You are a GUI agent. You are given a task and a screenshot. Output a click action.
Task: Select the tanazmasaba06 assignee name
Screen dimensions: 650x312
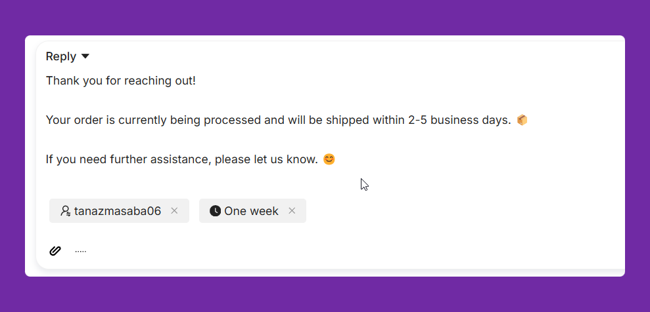pyautogui.click(x=117, y=211)
